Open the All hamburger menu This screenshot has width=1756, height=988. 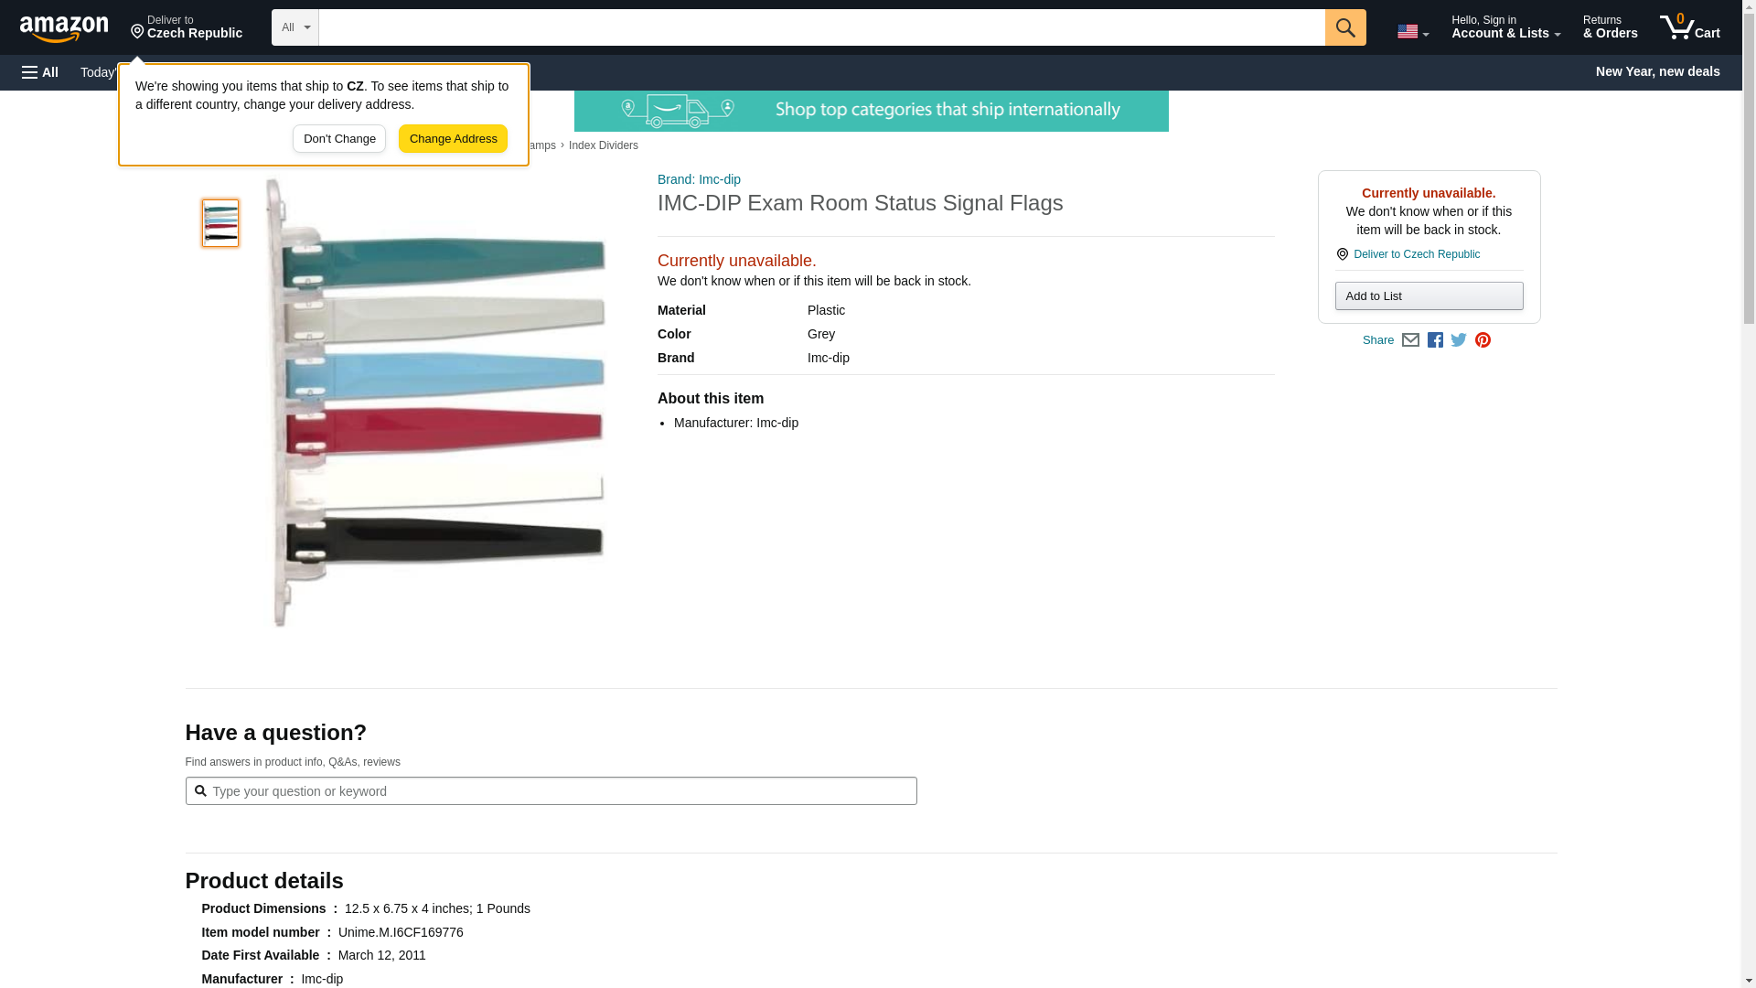[x=40, y=72]
